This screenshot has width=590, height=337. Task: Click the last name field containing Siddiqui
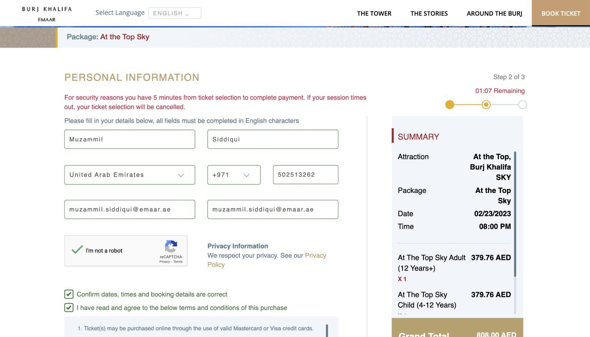273,139
